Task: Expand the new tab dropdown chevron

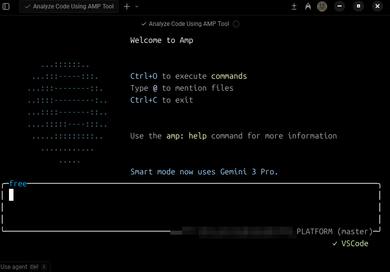Action: click(x=137, y=6)
